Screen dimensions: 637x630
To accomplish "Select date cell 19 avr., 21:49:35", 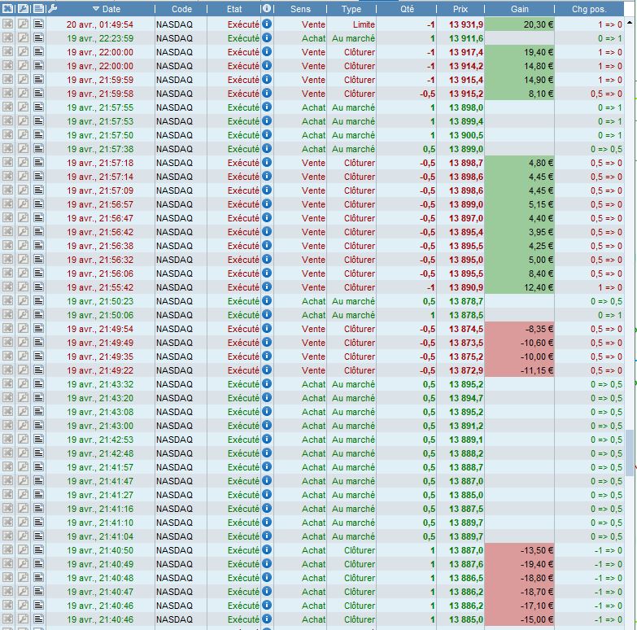I will 100,357.
